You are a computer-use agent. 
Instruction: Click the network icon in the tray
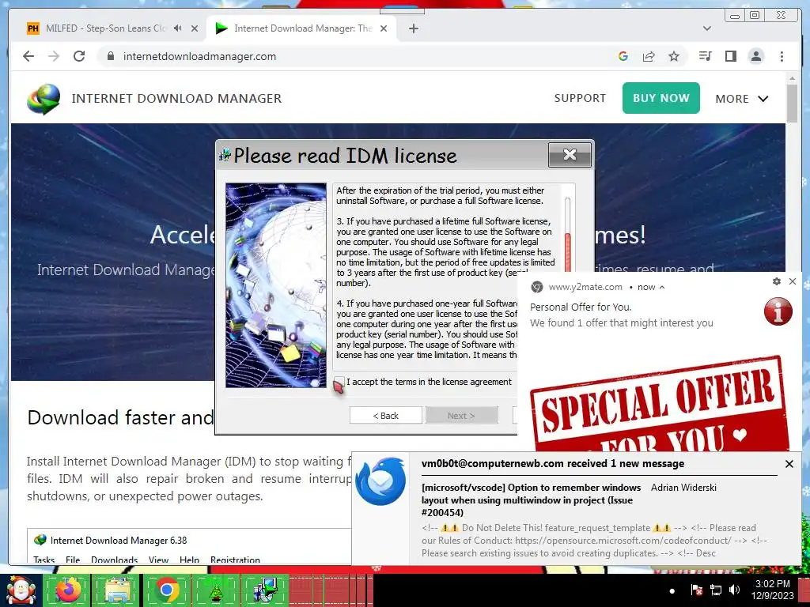(x=716, y=590)
